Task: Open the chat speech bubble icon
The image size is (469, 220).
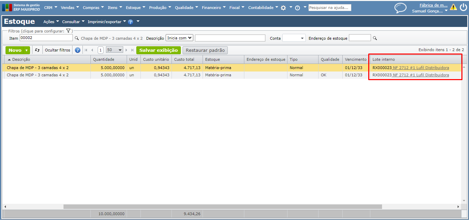Action: [x=400, y=8]
